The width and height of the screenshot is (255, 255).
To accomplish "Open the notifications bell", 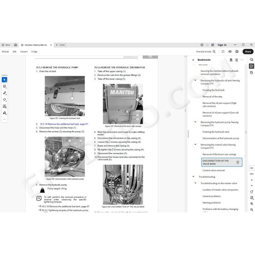I will tap(207, 45).
